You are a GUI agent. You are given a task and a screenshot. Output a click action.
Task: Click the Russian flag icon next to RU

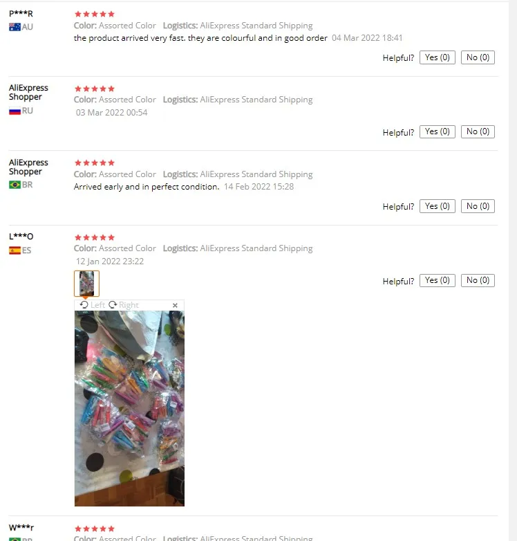(15, 111)
